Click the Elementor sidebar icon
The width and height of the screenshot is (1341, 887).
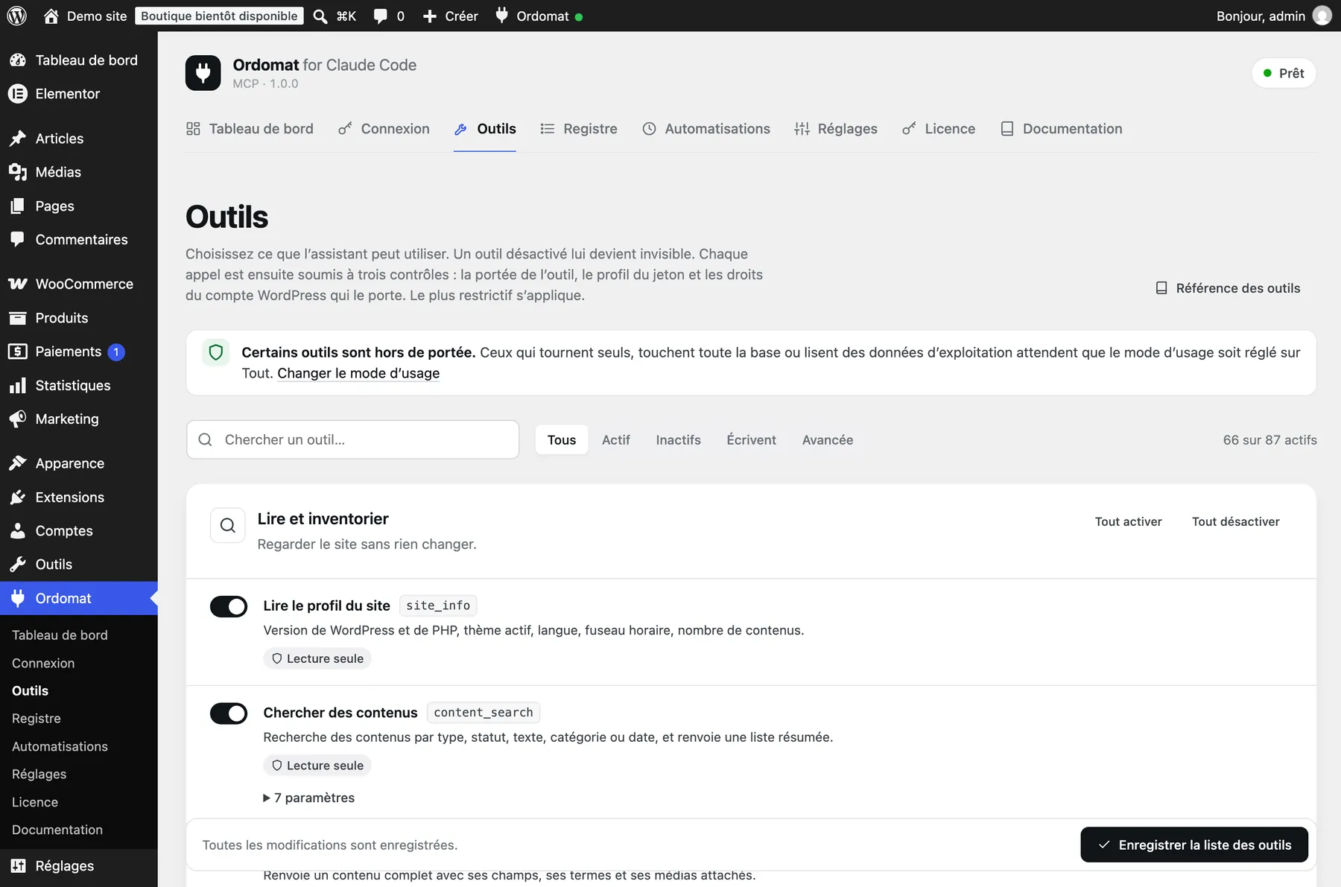click(x=18, y=94)
